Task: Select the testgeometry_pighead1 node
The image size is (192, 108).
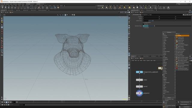Action: pyautogui.click(x=139, y=72)
